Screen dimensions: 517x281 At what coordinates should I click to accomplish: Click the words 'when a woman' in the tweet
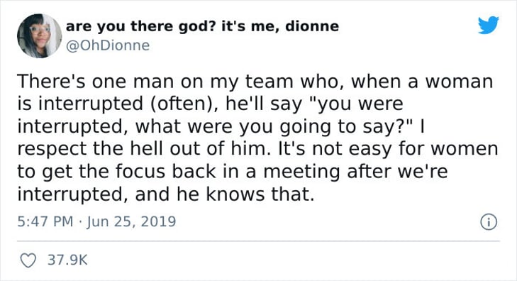[x=422, y=82]
